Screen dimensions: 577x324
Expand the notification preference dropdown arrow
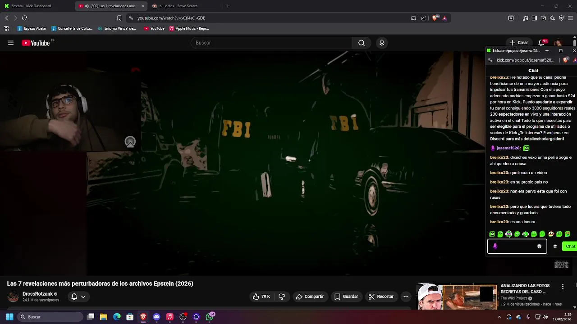point(83,297)
